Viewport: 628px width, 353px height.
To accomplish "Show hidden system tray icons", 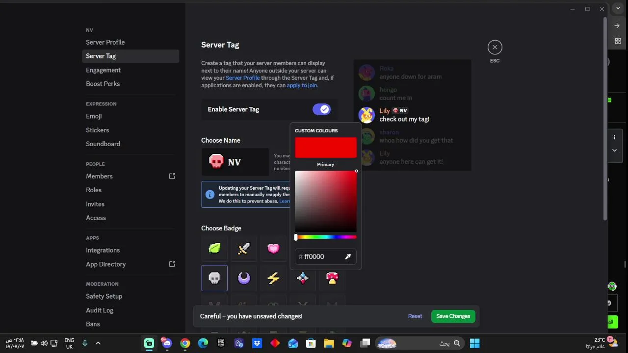I will (98, 343).
